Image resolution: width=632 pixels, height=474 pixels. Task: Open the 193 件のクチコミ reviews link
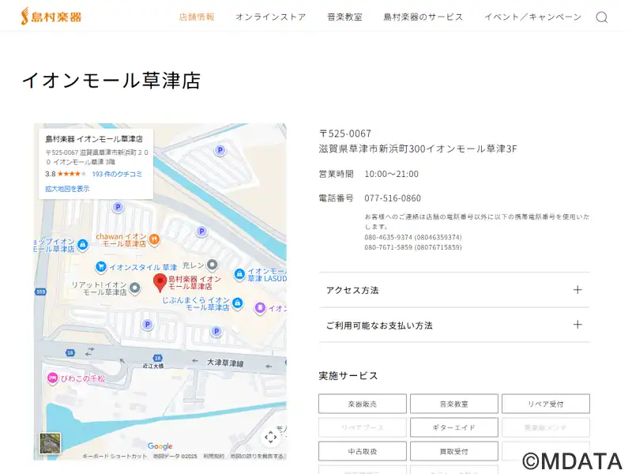click(x=117, y=174)
